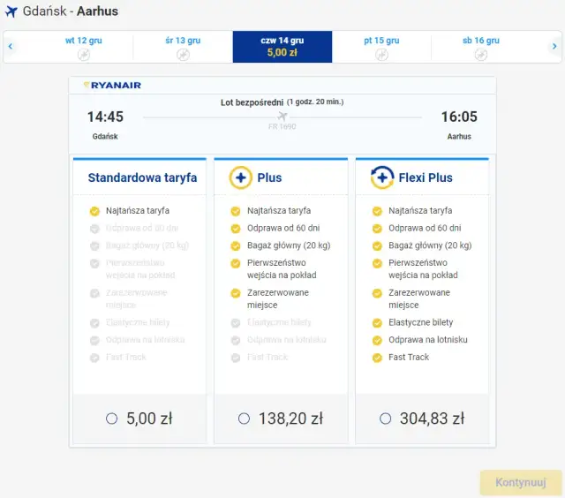The height and width of the screenshot is (498, 565).
Task: Click checkmark for Najtańsza taryfa in Flexi Plus
Action: [x=377, y=211]
